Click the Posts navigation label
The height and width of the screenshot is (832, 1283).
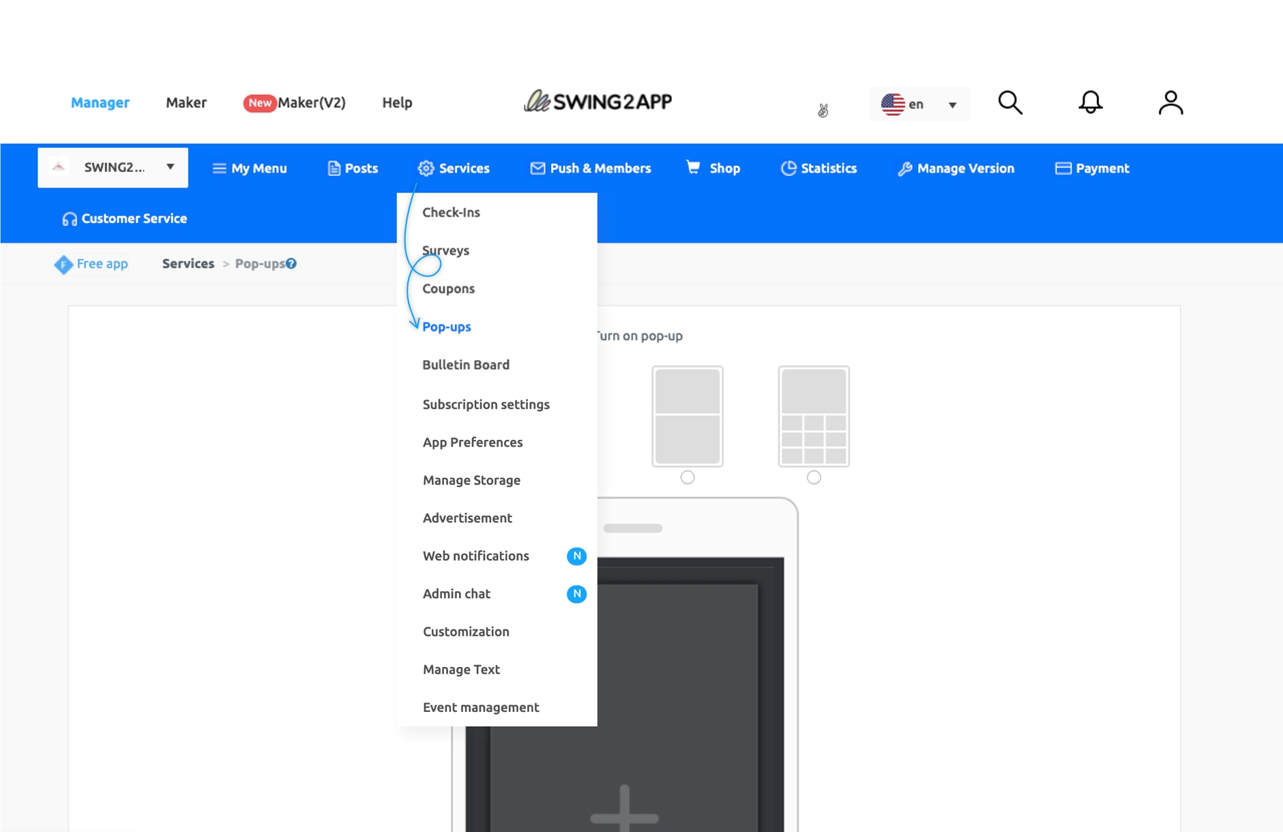pyautogui.click(x=362, y=168)
